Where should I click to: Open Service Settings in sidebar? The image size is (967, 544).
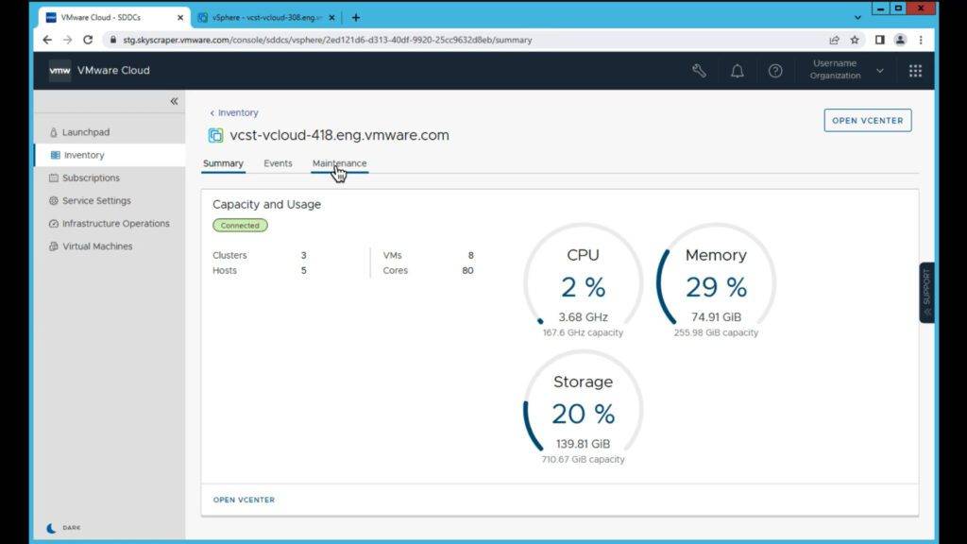[95, 200]
